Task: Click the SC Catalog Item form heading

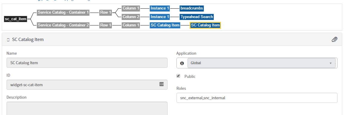Action: pyautogui.click(x=28, y=40)
